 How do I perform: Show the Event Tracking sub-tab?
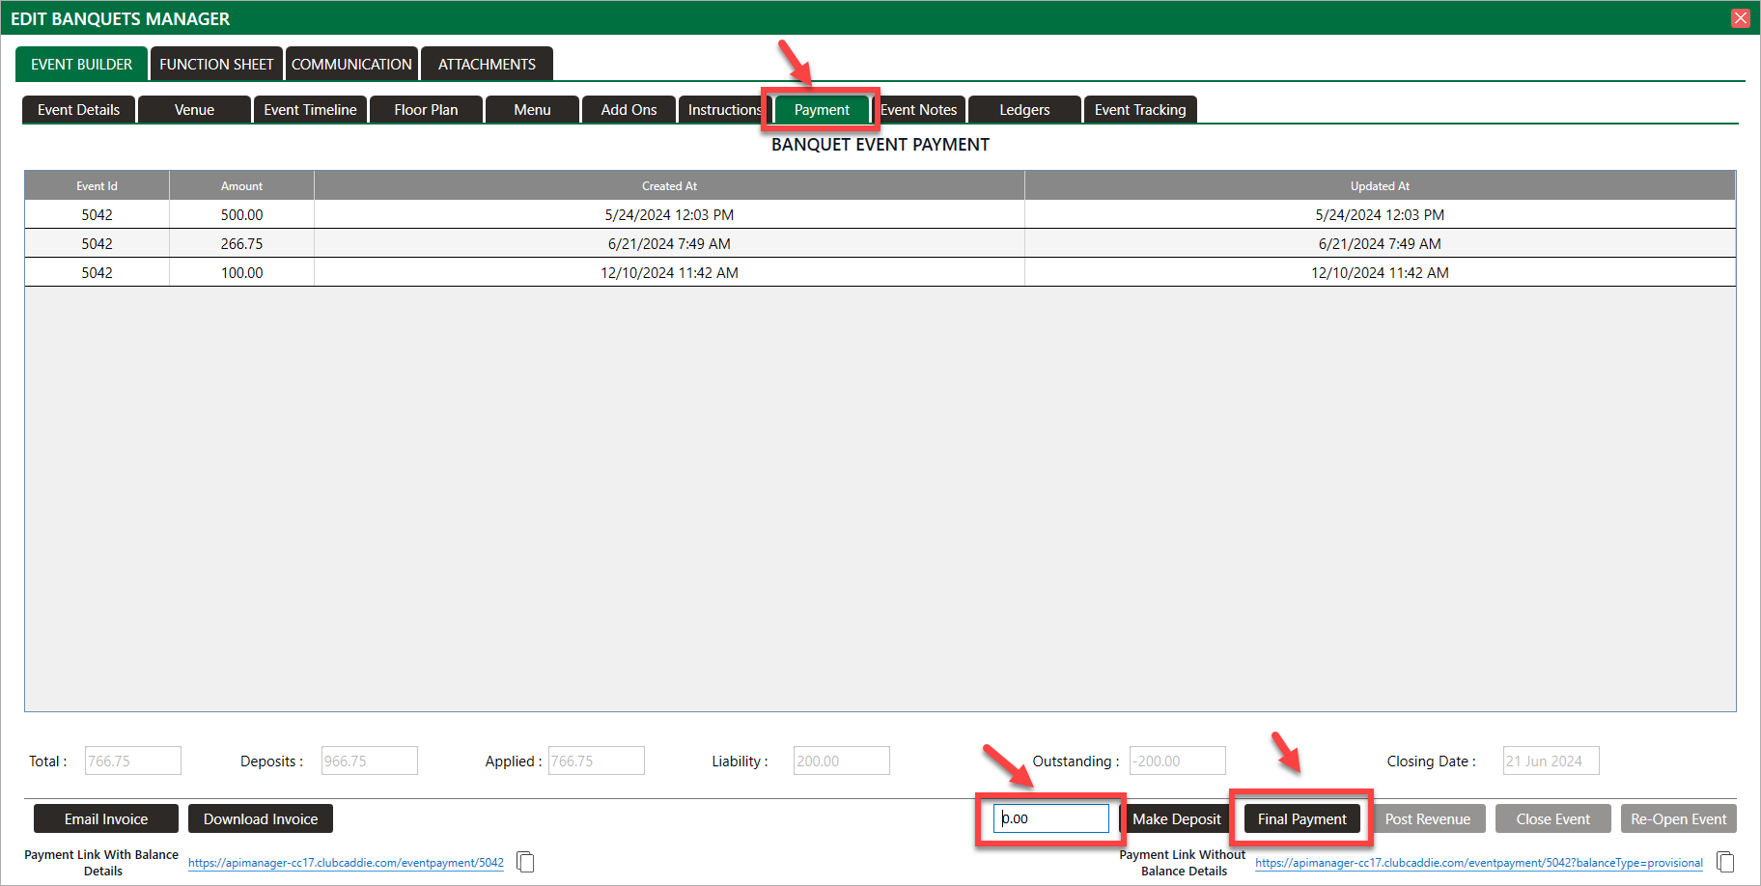pos(1140,110)
